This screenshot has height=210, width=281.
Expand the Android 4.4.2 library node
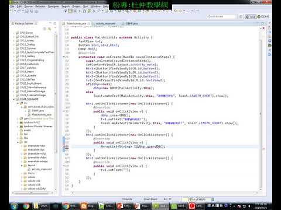coord(18,123)
